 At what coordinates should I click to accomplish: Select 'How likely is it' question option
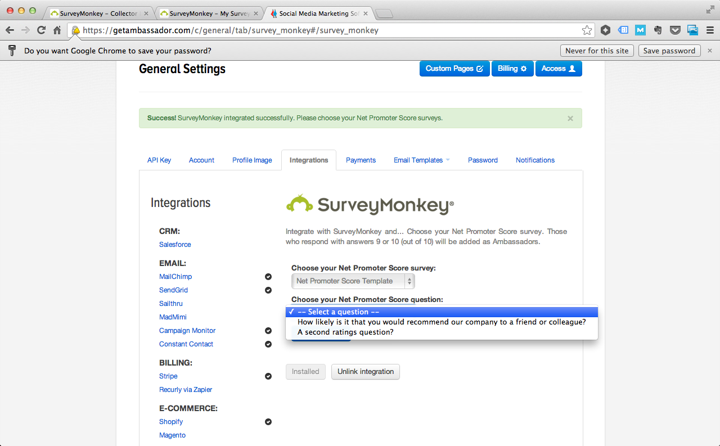pos(441,322)
